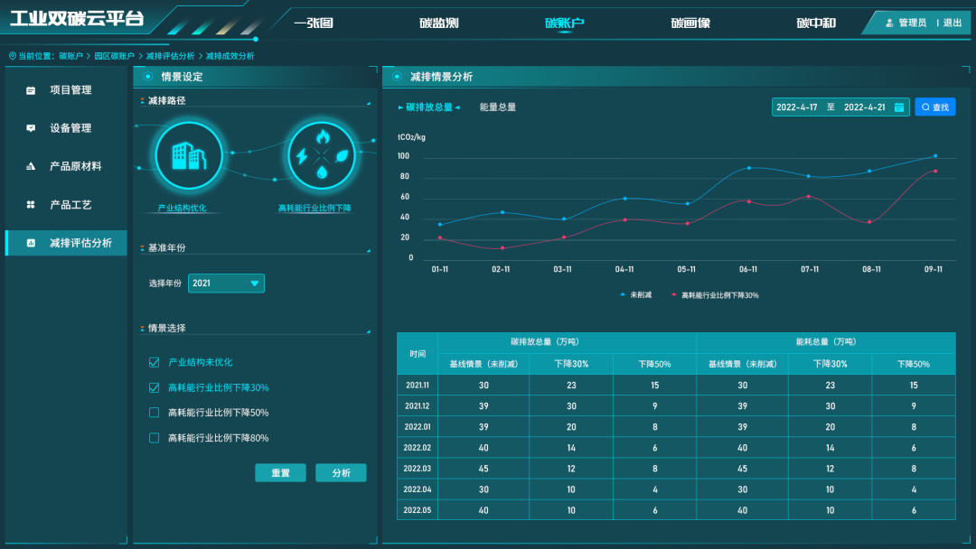The width and height of the screenshot is (976, 549).
Task: Tick the 高耗能行业比例下降80% checkbox
Action: pyautogui.click(x=154, y=438)
